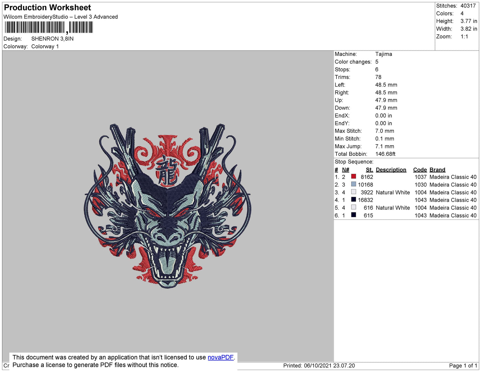Click the 'Colorway 1' value
Image resolution: width=481 pixels, height=372 pixels.
click(x=45, y=47)
